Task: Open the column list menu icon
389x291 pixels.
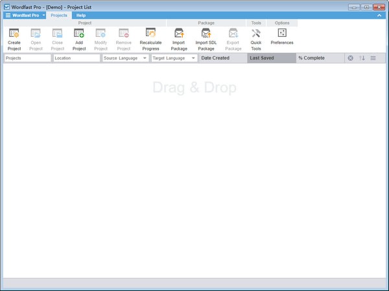Action: tap(373, 58)
